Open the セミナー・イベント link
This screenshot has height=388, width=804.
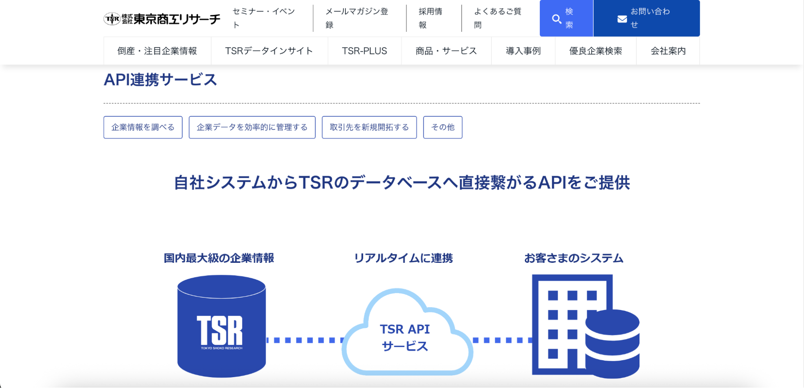265,18
